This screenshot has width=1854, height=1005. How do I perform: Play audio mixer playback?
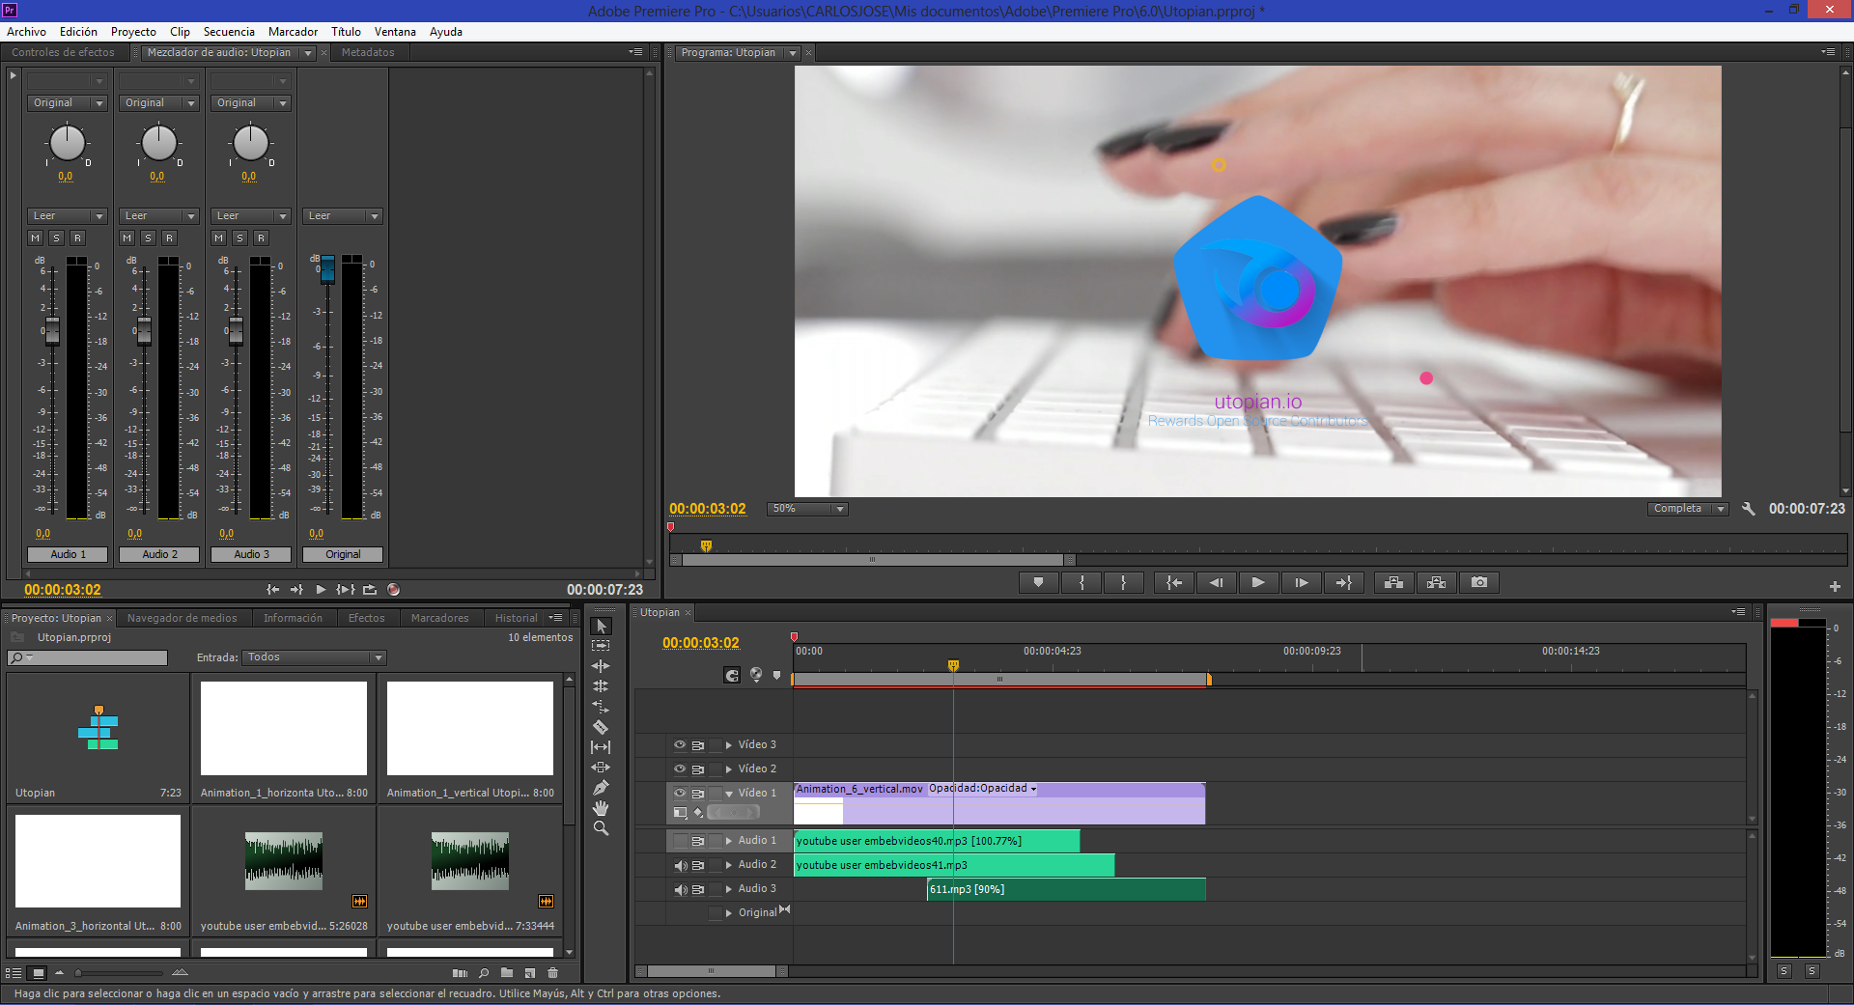[321, 589]
